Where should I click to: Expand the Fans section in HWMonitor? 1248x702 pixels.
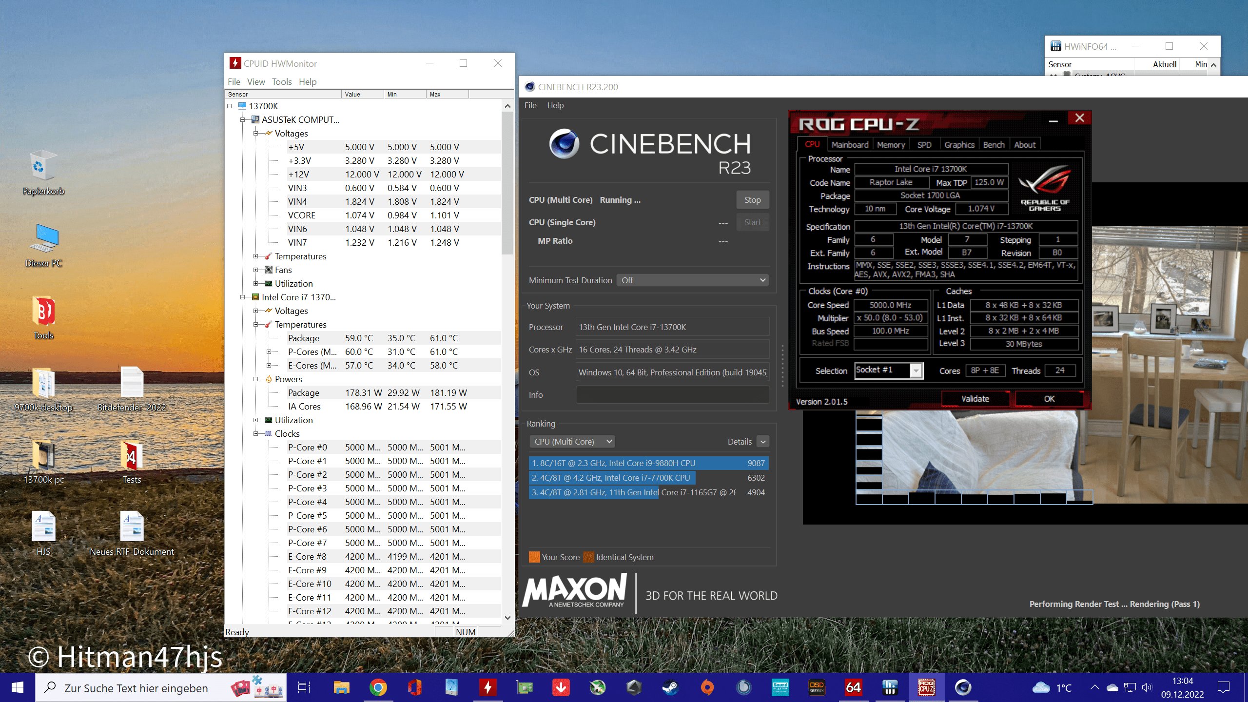pos(255,270)
